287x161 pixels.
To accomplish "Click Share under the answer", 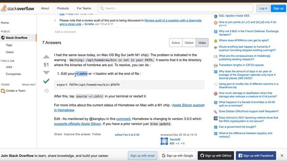I will pos(58,134).
